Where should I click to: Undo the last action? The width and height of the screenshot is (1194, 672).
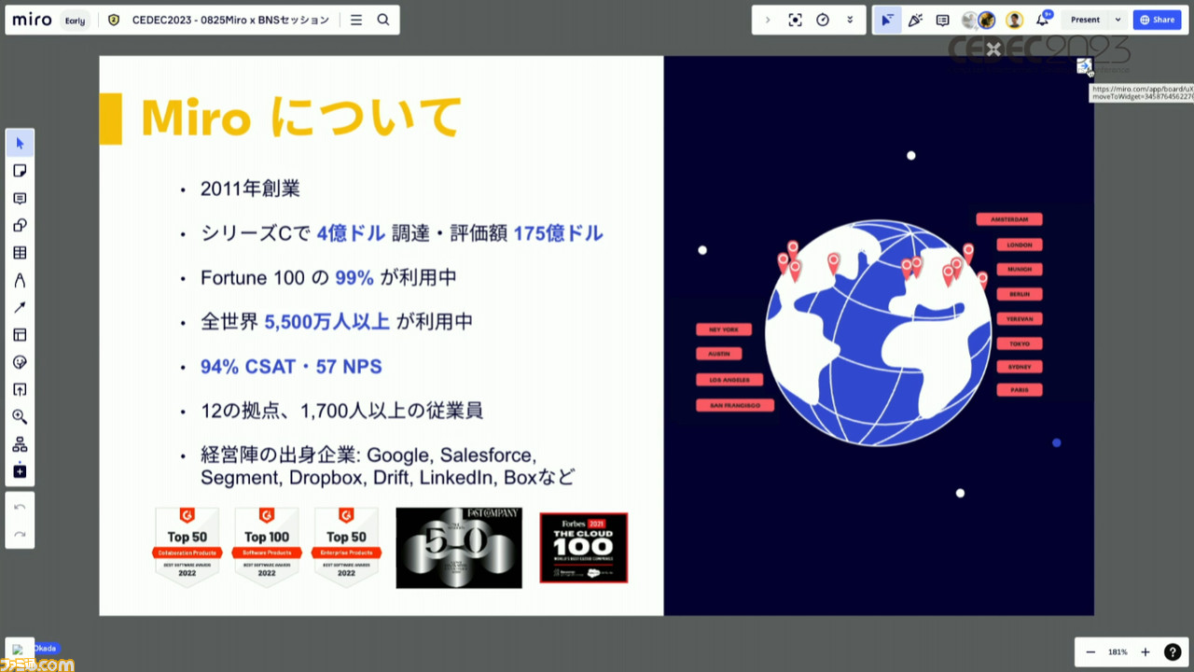20,507
